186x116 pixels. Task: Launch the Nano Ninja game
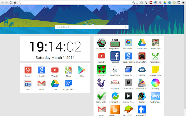(x=128, y=83)
